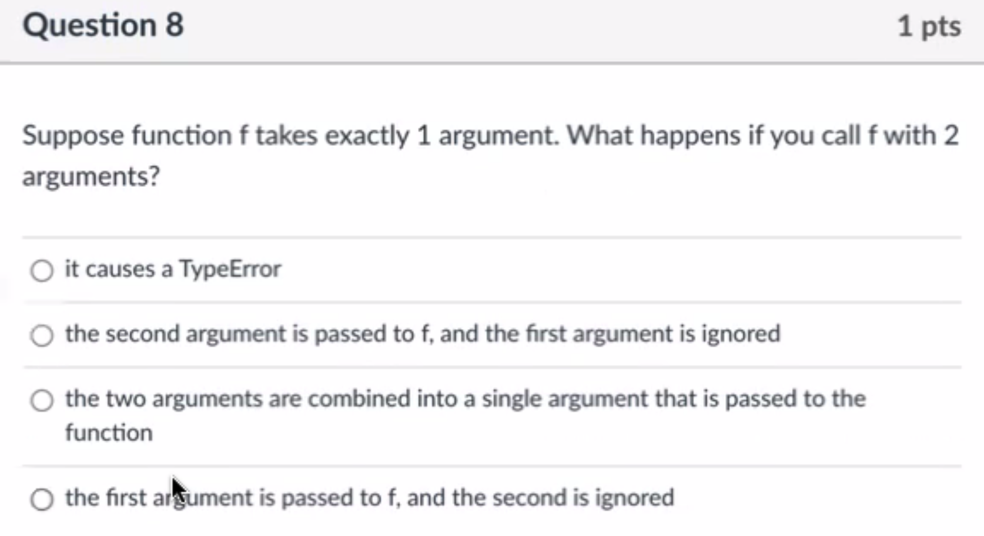
Task: Click label text 'and the second is ignored'
Action: (540, 498)
